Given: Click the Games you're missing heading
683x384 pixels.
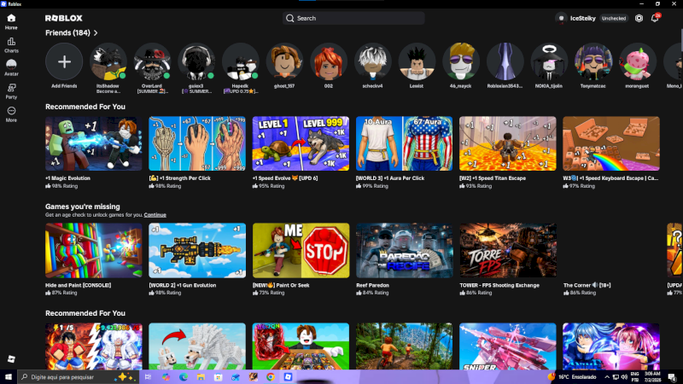Looking at the screenshot, I should point(83,207).
